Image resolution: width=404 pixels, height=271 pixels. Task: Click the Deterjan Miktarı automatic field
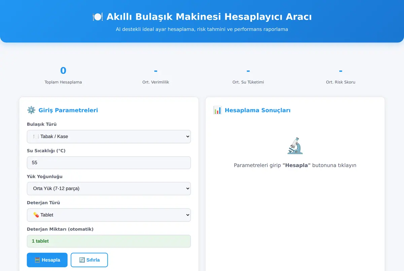[x=109, y=241]
